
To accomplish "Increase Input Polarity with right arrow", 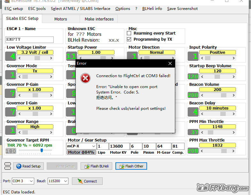I will click(234, 58).
